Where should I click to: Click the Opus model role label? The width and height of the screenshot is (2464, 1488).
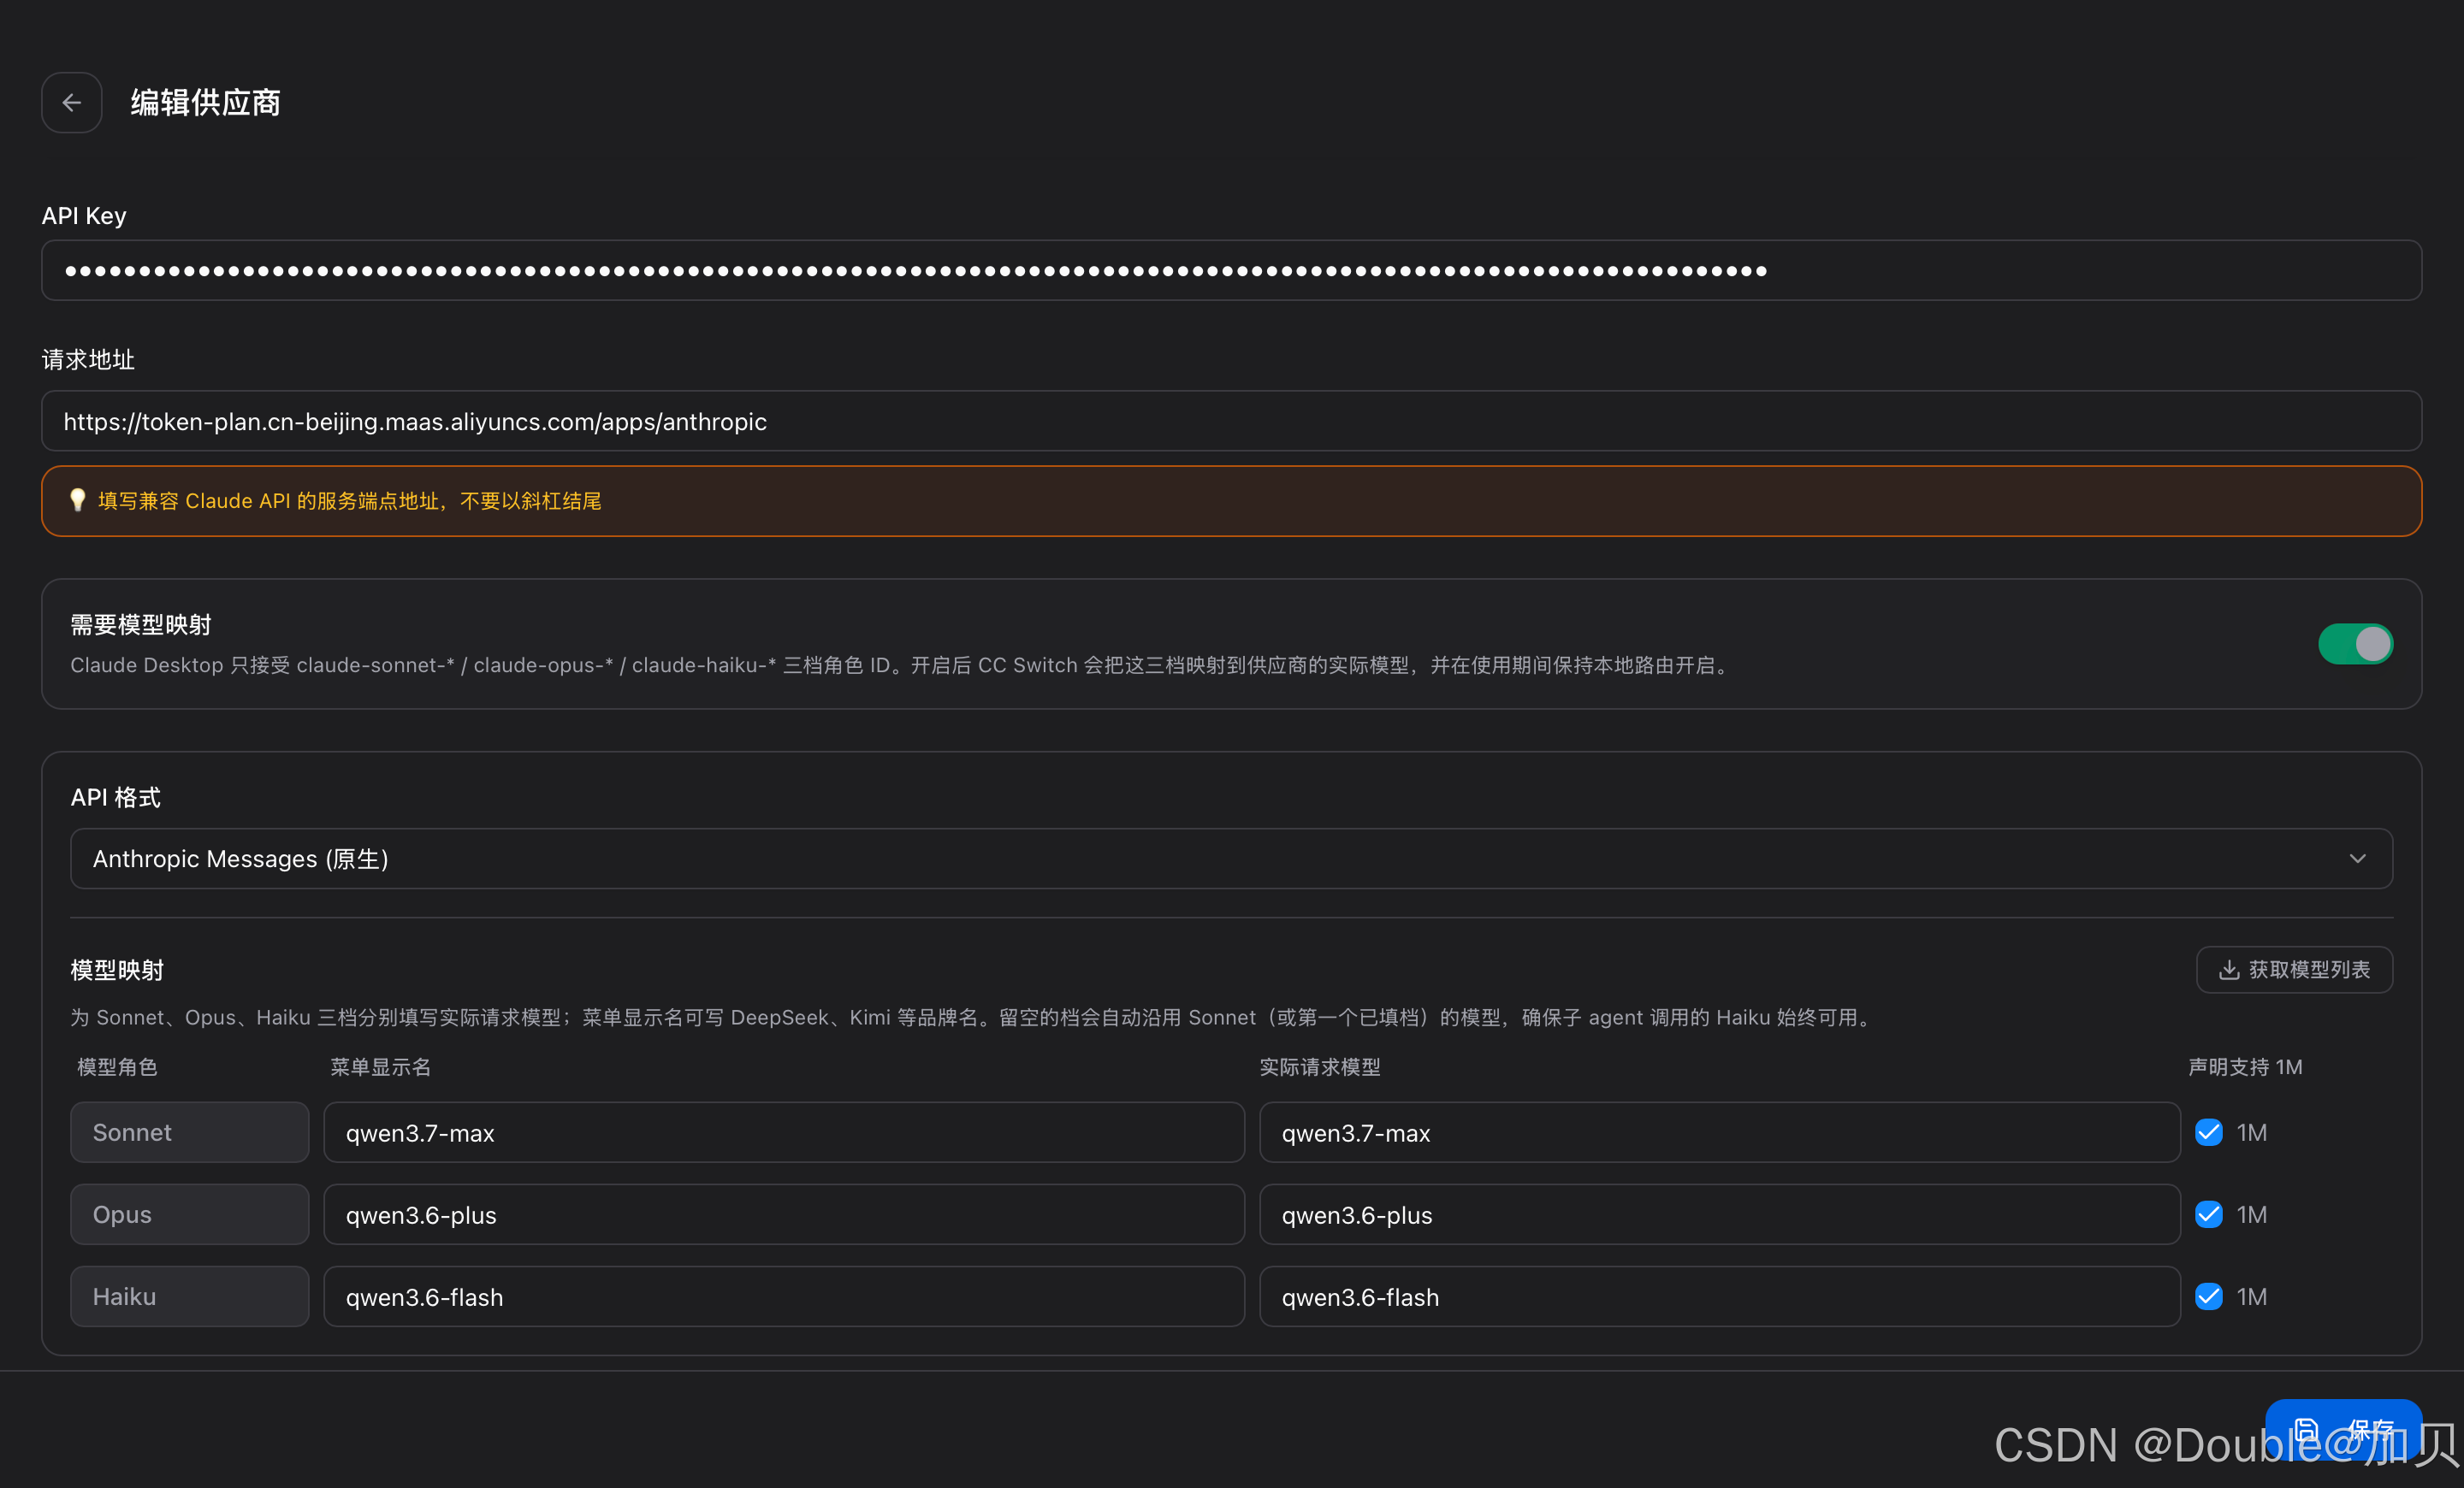(190, 1215)
